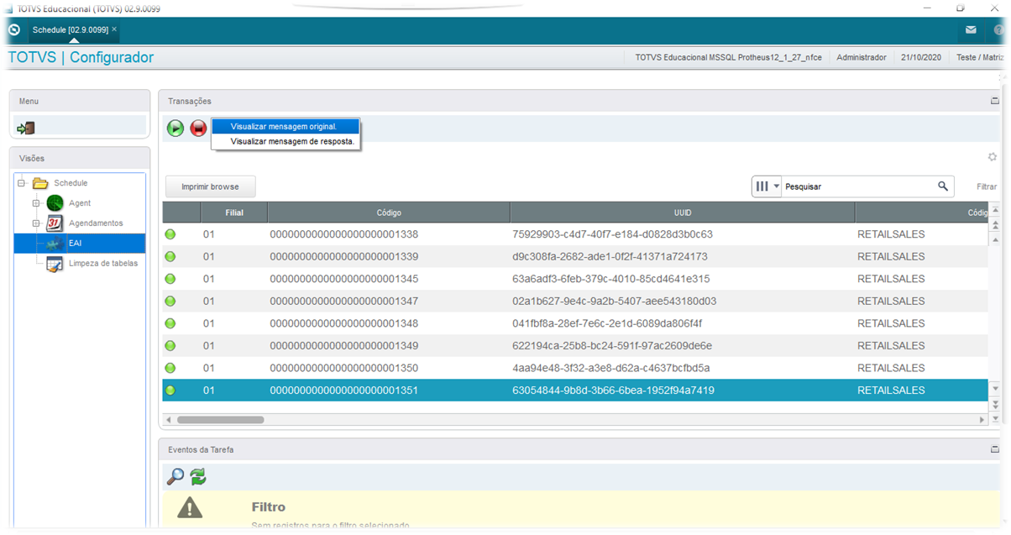
Task: Click the Filtrar link
Action: pyautogui.click(x=987, y=187)
